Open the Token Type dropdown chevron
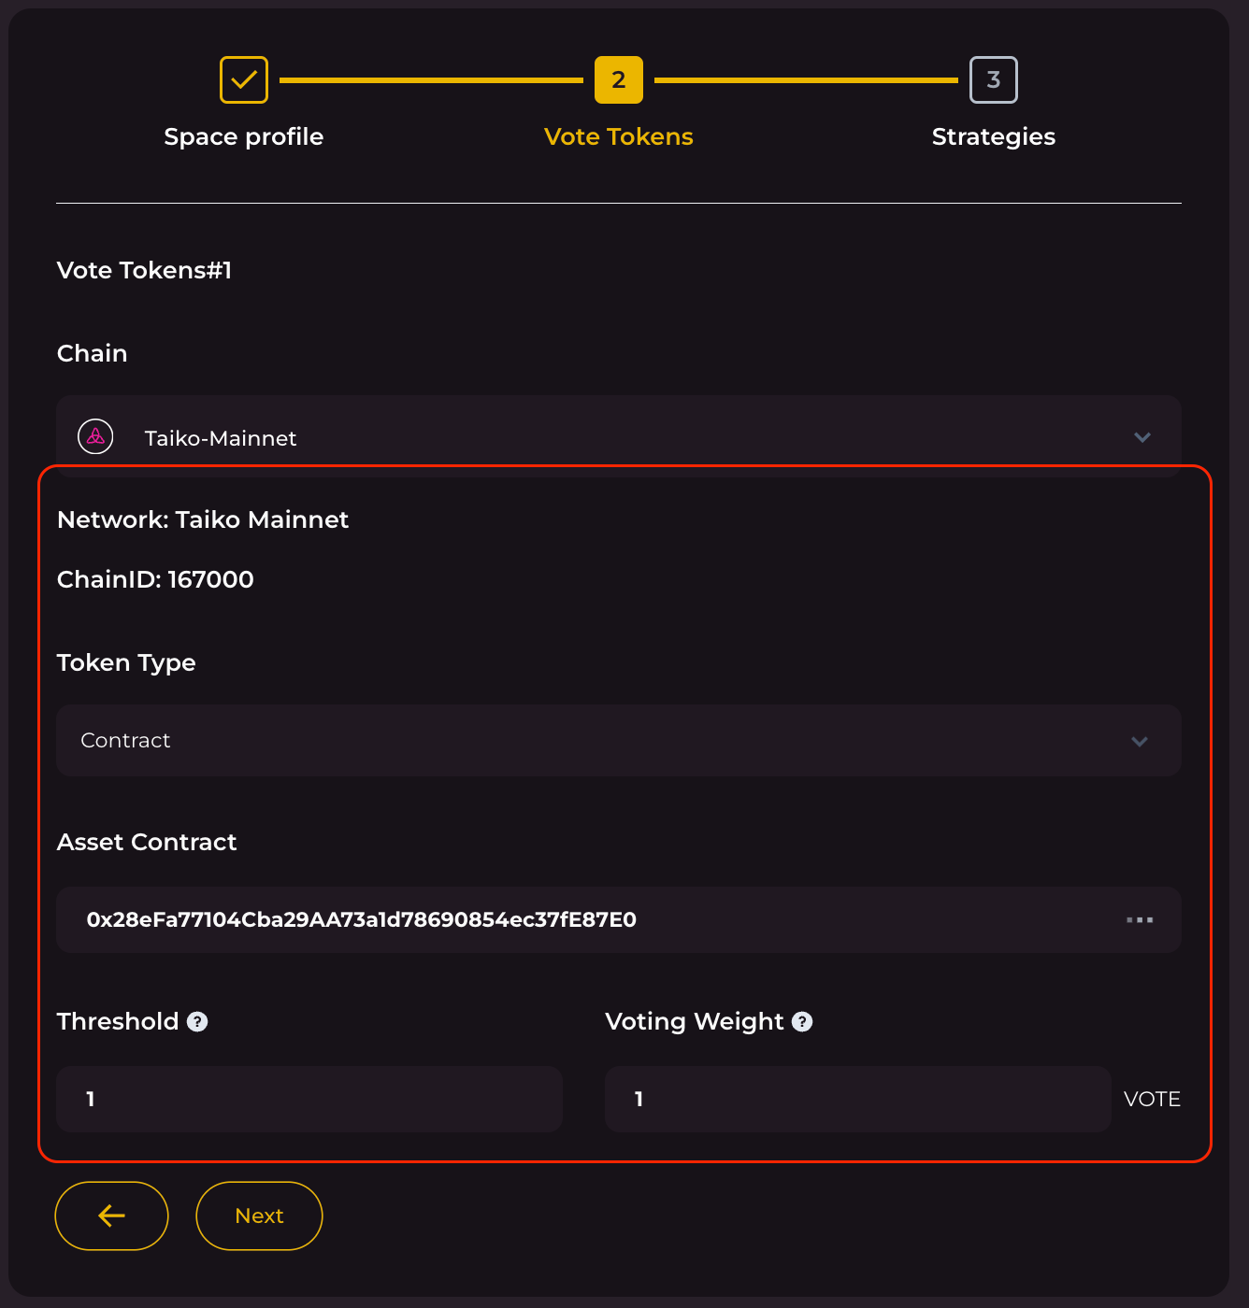 click(1139, 741)
